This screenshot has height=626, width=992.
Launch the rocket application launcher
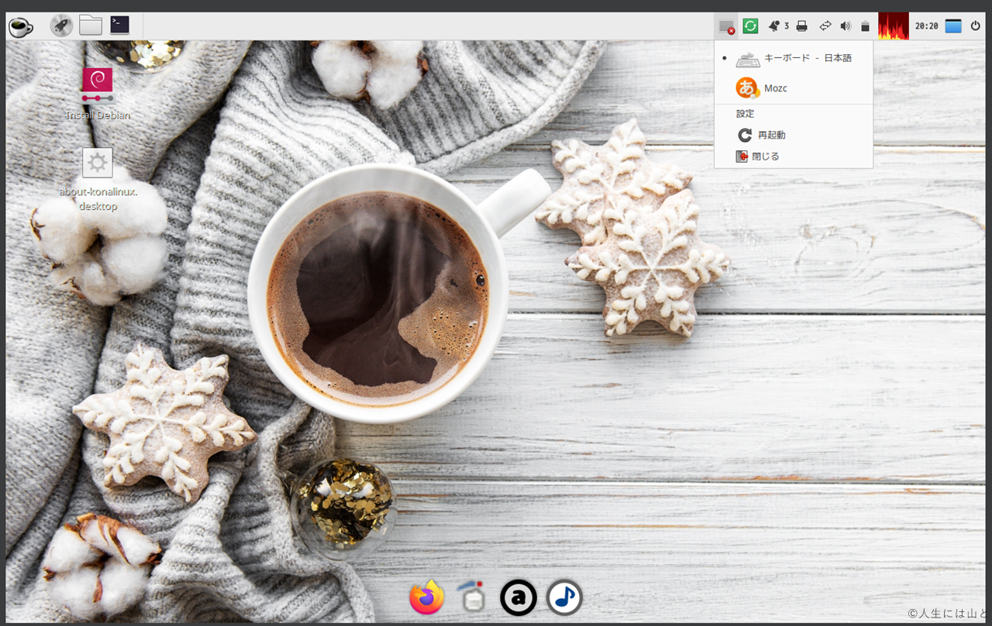point(61,26)
